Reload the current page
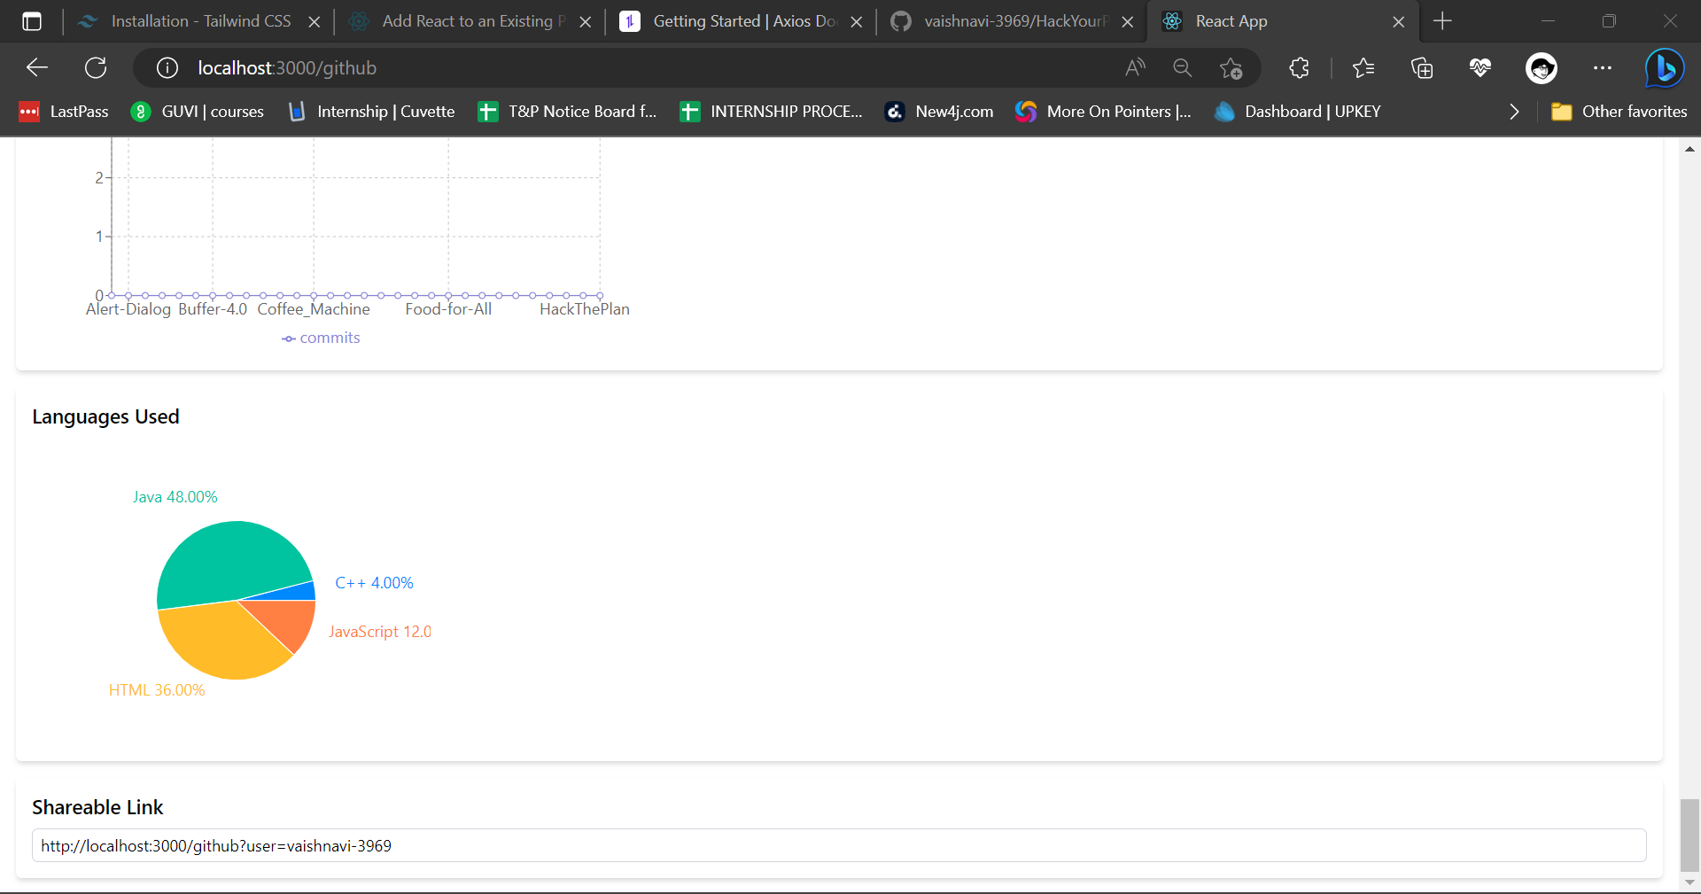 [x=96, y=67]
